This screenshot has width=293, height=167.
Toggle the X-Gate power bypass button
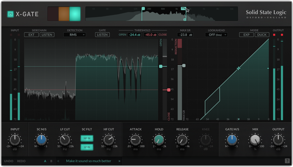pyautogui.click(x=11, y=14)
